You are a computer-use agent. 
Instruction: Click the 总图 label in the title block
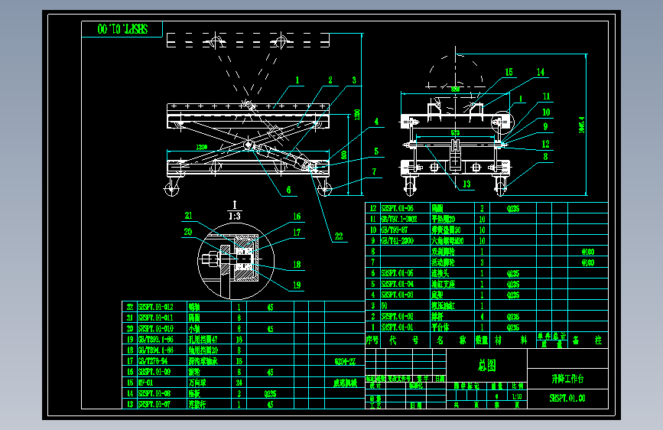pyautogui.click(x=486, y=365)
